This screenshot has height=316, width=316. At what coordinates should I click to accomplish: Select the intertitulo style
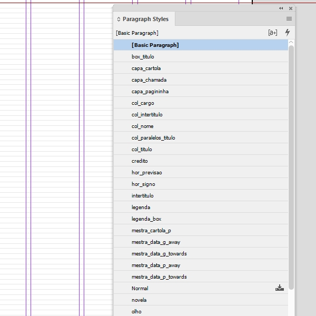(x=201, y=196)
